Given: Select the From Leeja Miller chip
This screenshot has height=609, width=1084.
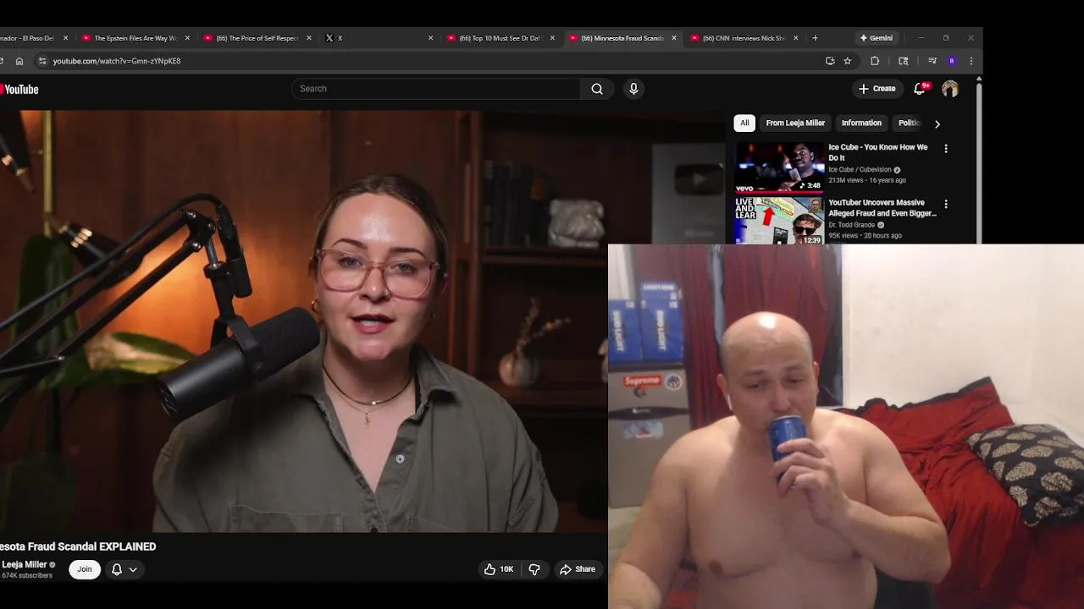Looking at the screenshot, I should click(x=795, y=123).
